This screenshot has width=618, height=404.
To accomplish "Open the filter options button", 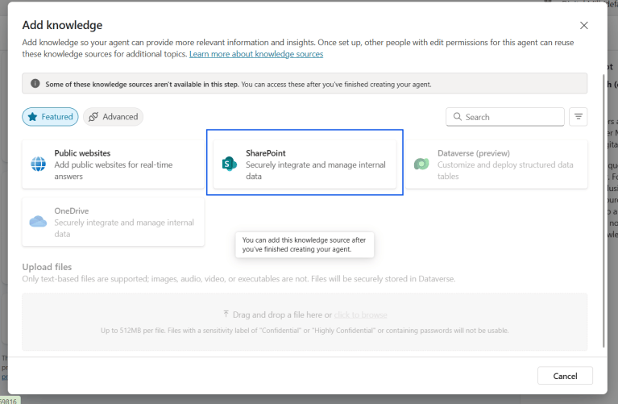I will coord(579,117).
